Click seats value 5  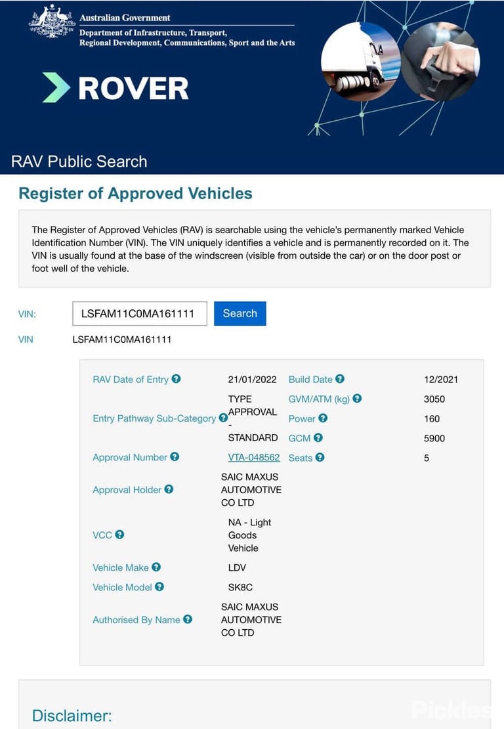click(x=427, y=458)
